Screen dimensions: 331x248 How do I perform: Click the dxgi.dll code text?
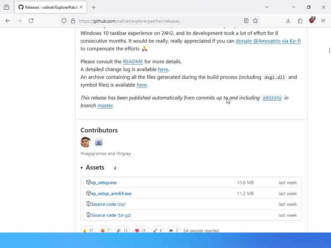(x=274, y=77)
